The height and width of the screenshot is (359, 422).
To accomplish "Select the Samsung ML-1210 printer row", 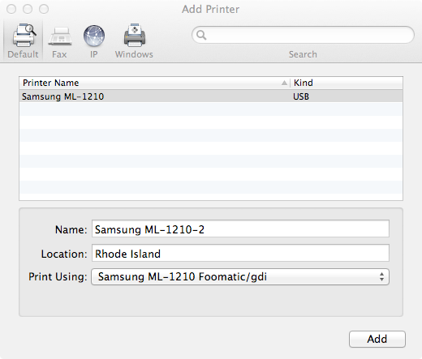I will tap(211, 96).
